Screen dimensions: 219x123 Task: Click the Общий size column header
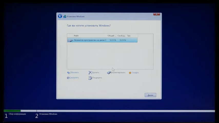112,36
